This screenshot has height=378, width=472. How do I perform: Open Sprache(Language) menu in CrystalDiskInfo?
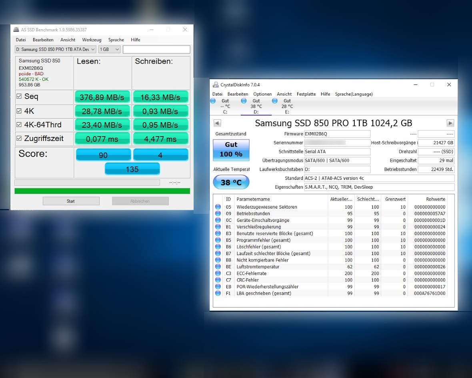354,94
